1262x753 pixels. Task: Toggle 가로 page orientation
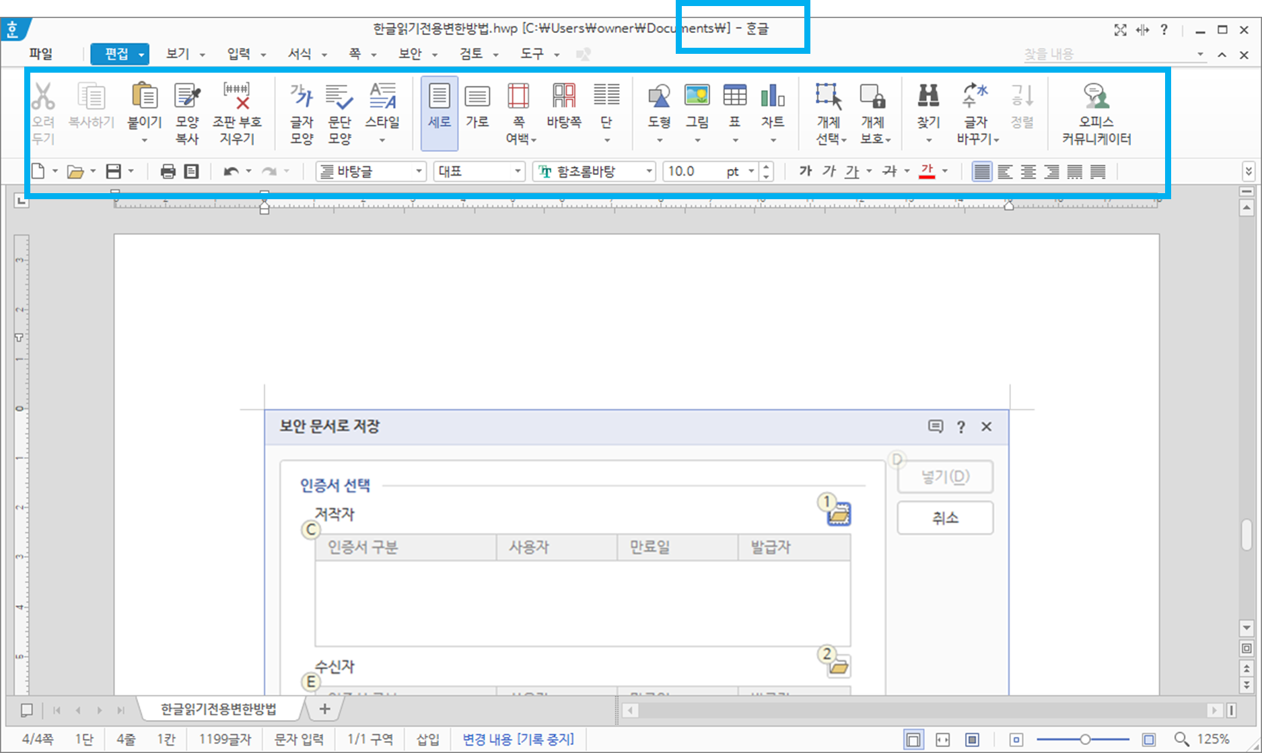coord(477,108)
